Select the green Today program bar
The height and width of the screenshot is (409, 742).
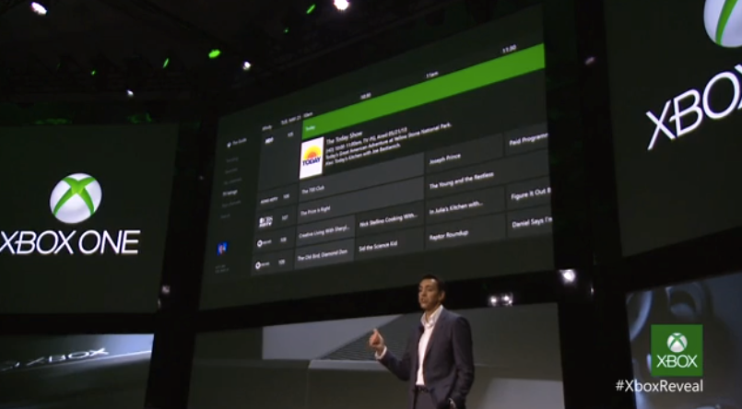[x=423, y=92]
